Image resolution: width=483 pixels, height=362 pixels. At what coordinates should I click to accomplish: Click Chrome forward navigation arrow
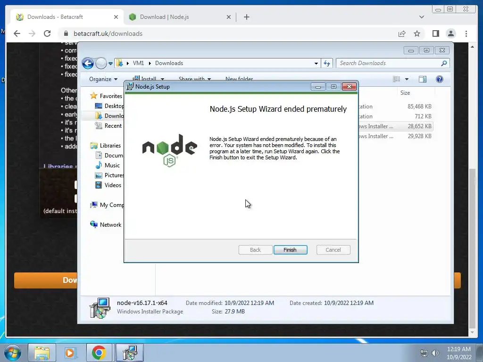tap(32, 33)
